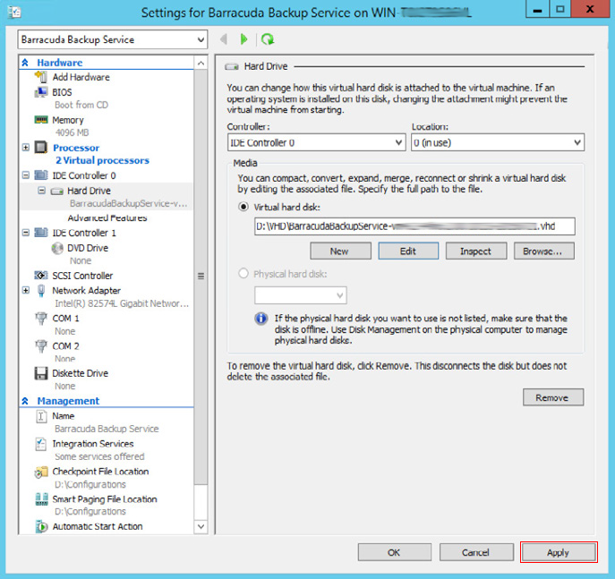Select the Virtual hard disk radio button
This screenshot has height=579, width=615.
point(243,207)
